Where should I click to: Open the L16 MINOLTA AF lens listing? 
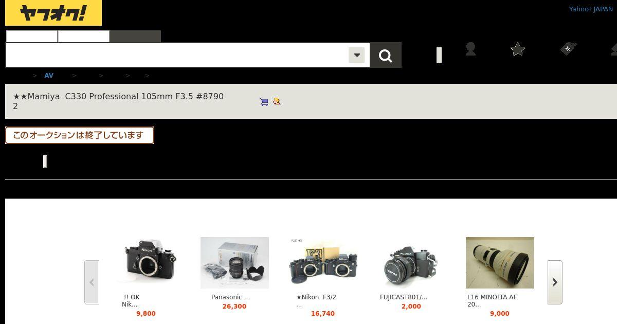pos(492,301)
